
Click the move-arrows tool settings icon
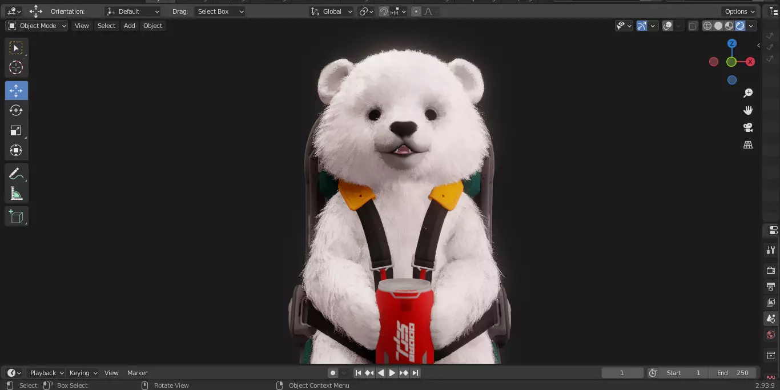[x=36, y=11]
